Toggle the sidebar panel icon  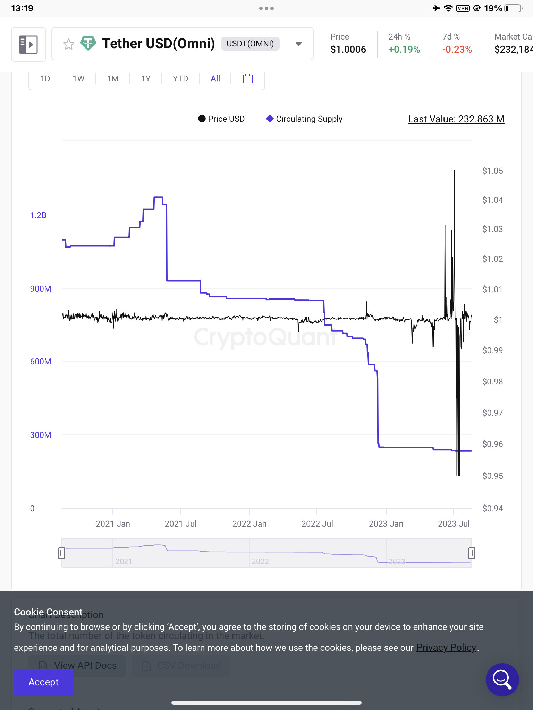28,44
